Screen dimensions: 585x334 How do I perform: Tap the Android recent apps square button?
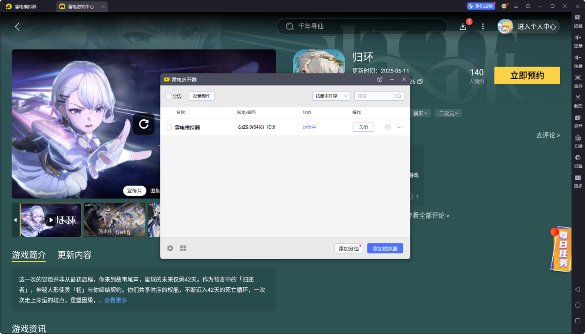578,321
